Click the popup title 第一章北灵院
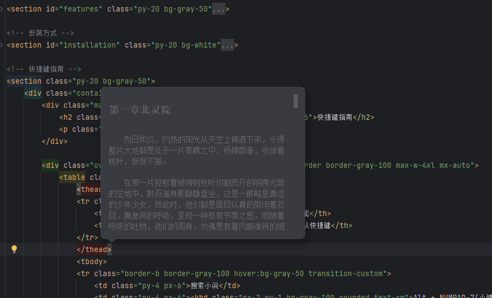The width and height of the screenshot is (492, 298). [x=140, y=110]
